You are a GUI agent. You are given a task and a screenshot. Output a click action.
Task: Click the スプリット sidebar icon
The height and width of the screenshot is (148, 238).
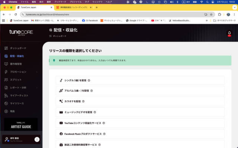pos(6,80)
